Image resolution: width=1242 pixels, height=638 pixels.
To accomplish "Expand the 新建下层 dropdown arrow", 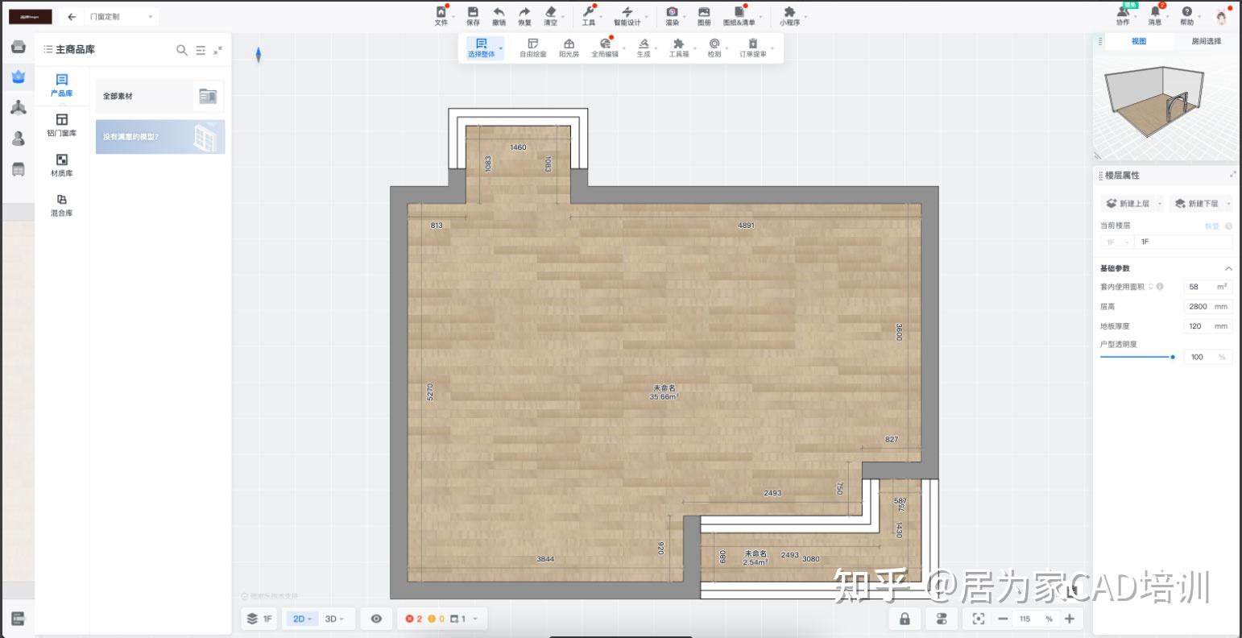I will click(1228, 204).
